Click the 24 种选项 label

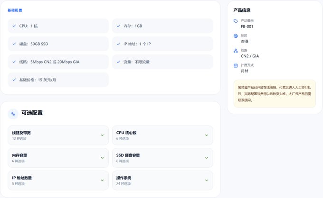click(123, 184)
